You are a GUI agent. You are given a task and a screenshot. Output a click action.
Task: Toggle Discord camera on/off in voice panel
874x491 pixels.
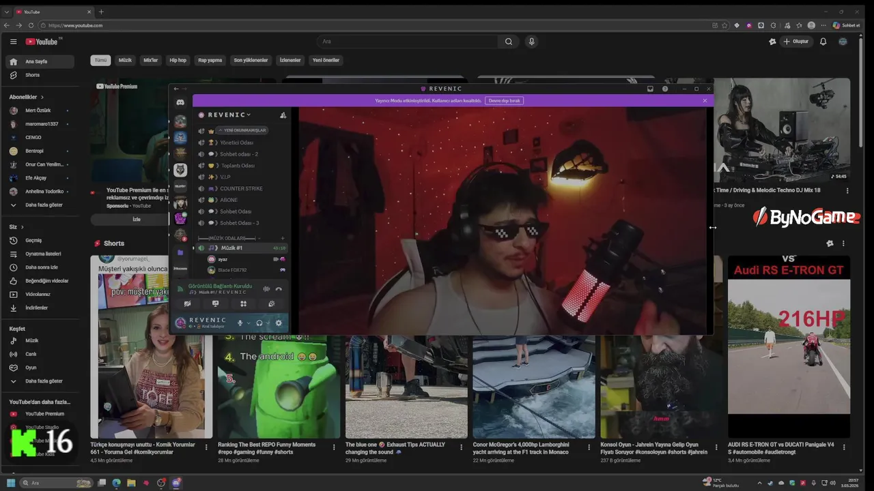pos(187,303)
